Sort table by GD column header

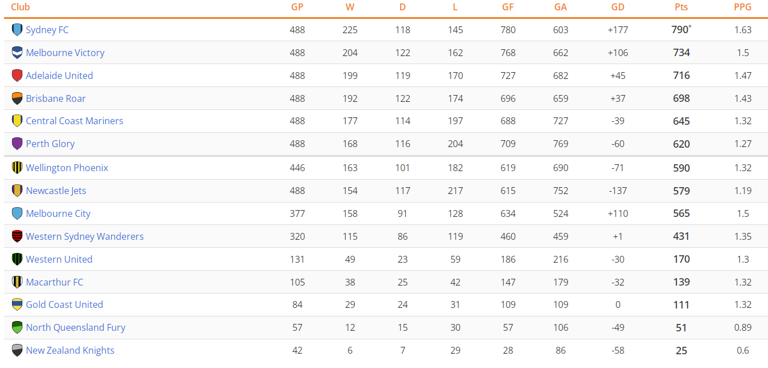618,7
